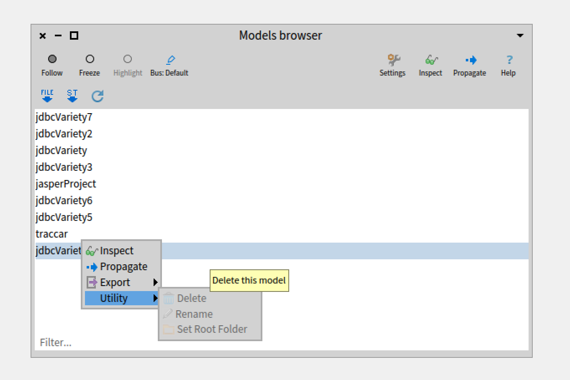Select Rename in the Utility submenu
570x380 pixels.
[x=195, y=314]
